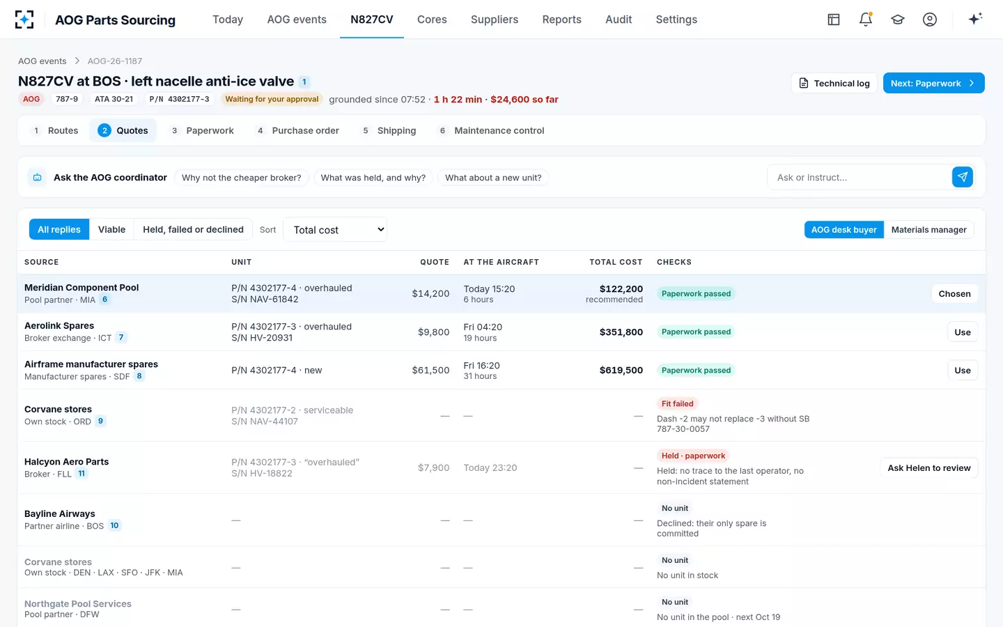Open the user account icon

(930, 20)
